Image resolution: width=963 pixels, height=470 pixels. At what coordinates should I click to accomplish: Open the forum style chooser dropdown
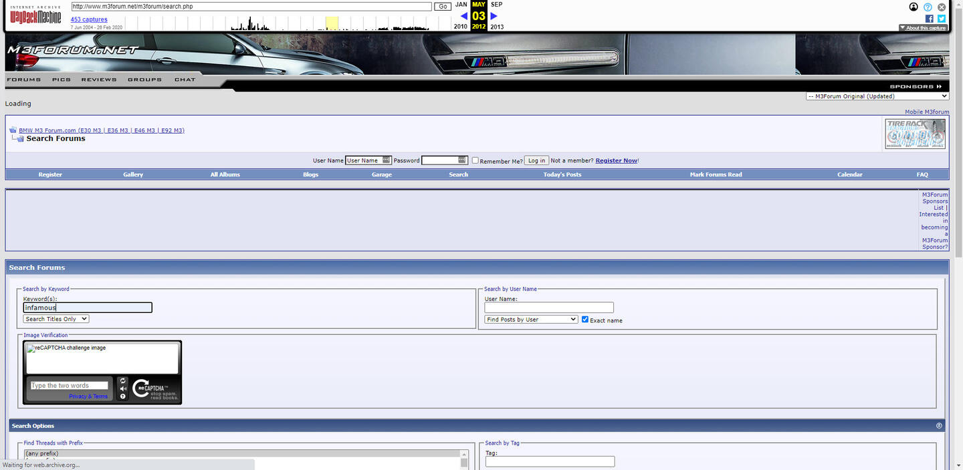(877, 96)
